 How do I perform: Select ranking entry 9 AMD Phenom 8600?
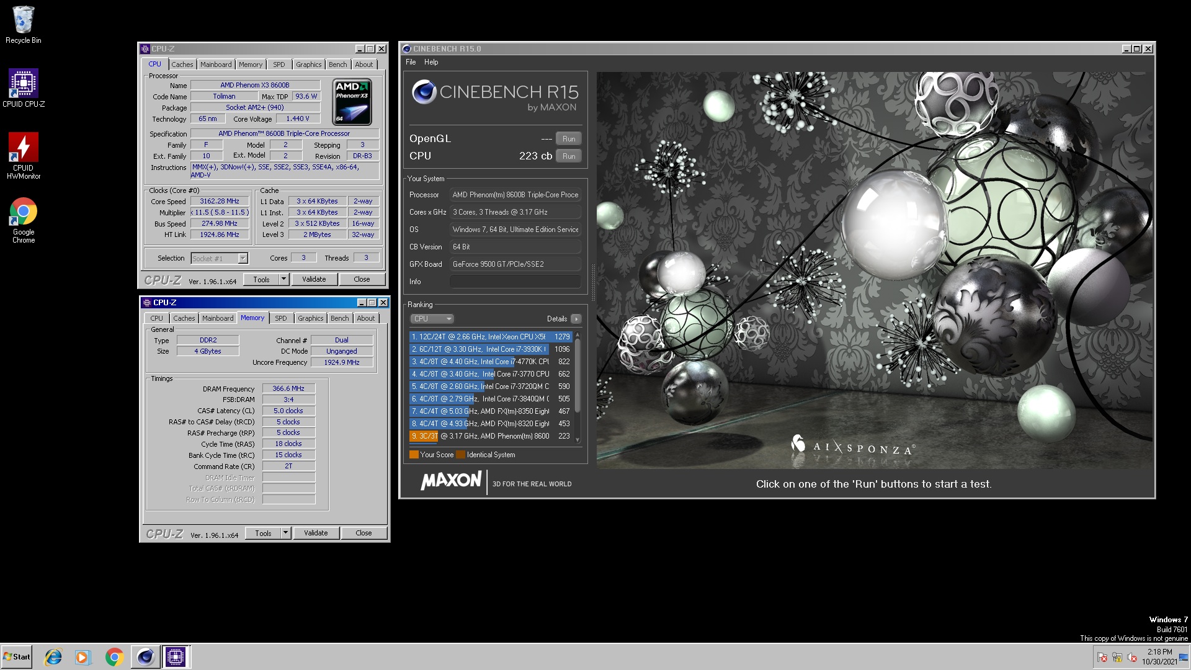pyautogui.click(x=490, y=436)
